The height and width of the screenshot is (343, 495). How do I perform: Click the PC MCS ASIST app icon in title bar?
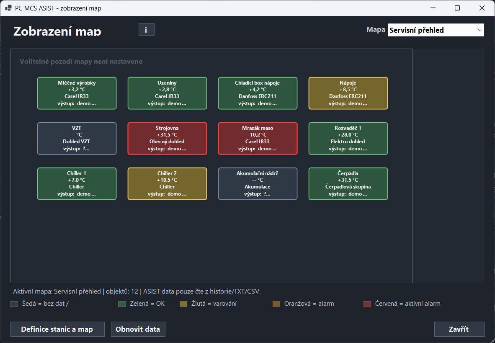[x=8, y=8]
